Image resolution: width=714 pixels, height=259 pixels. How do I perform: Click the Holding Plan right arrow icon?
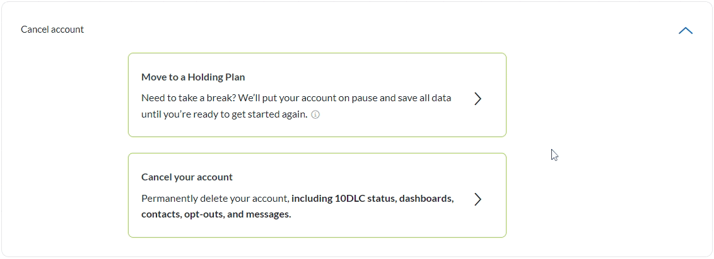pos(477,99)
